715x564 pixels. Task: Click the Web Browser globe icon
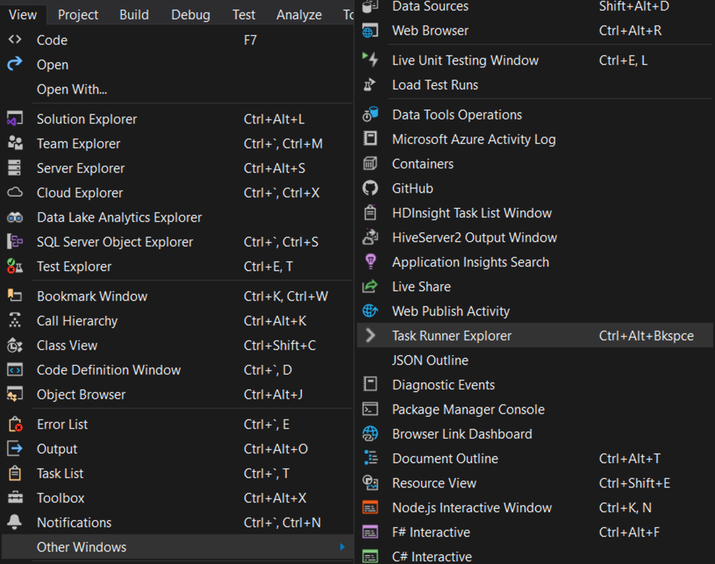coord(370,31)
